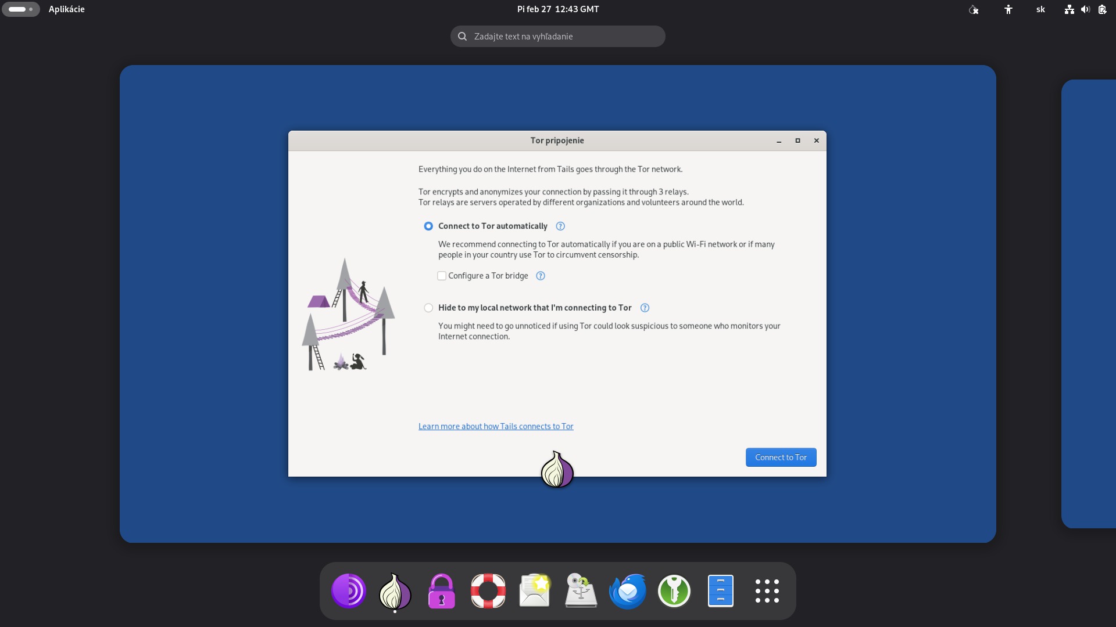Open the sk keyboard layout menu
This screenshot has height=627, width=1116.
point(1040,9)
